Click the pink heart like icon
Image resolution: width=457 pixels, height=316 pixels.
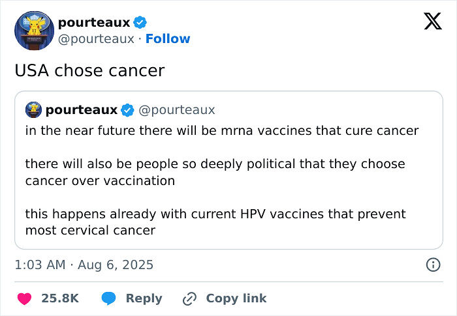(24, 298)
